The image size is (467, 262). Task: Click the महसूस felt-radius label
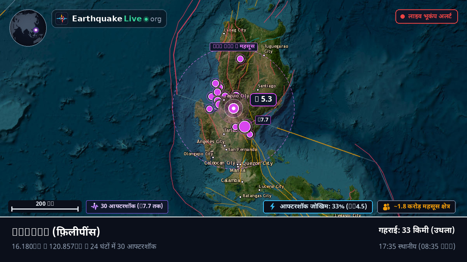click(233, 47)
